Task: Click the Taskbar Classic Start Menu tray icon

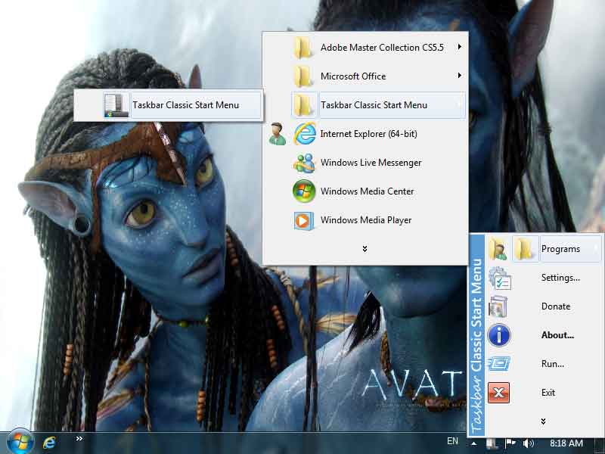Action: click(x=491, y=443)
